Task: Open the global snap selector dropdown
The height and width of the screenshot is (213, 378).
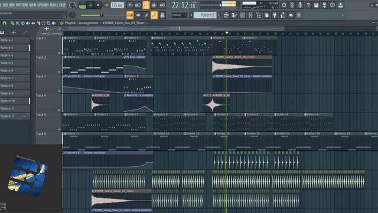Action: click(x=179, y=15)
